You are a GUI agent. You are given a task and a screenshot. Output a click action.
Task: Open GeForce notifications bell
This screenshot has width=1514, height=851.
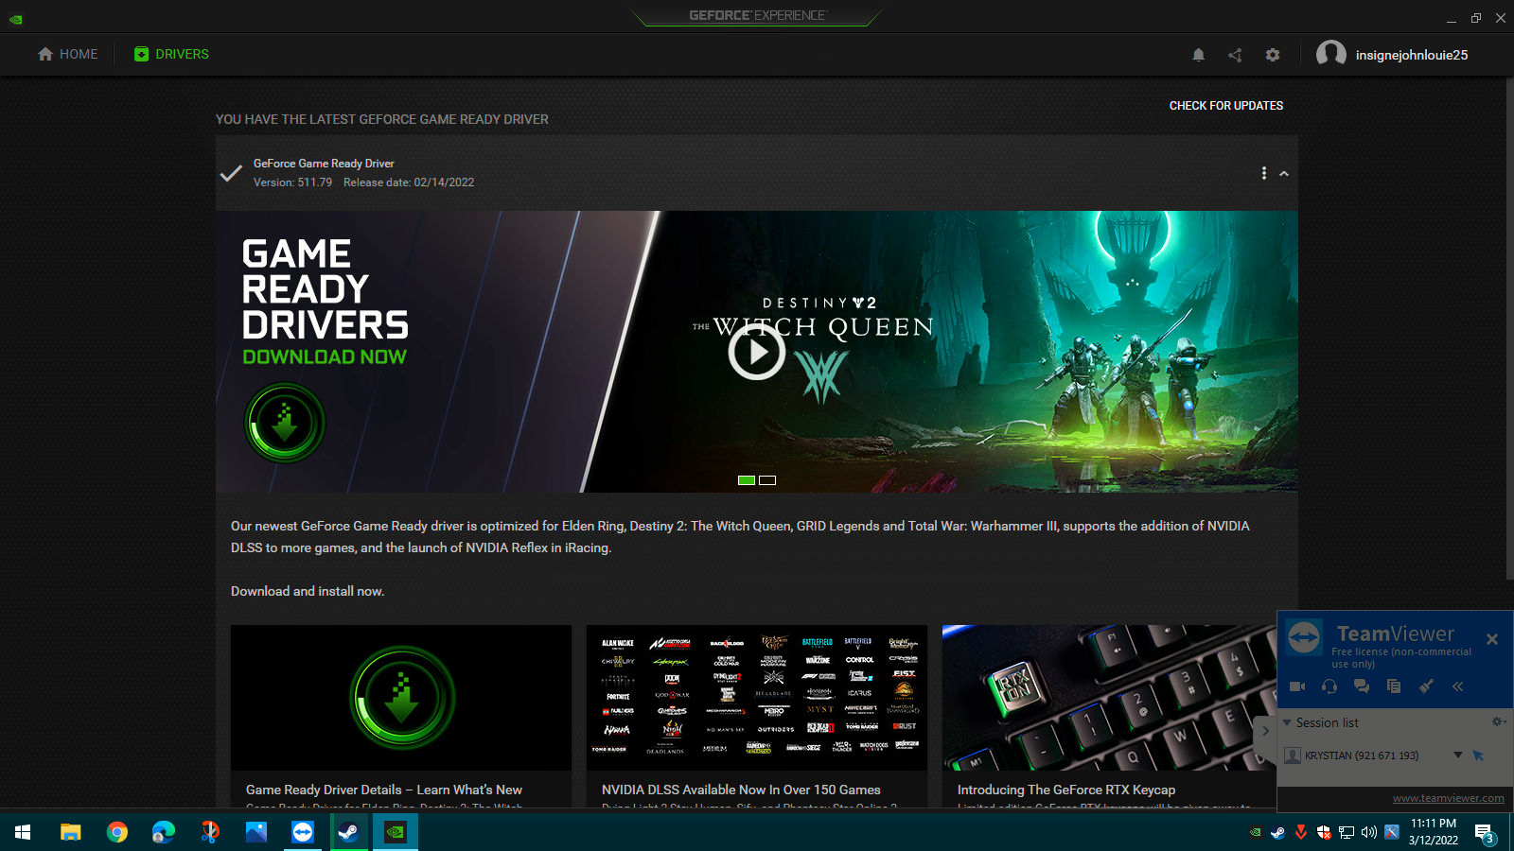1198,55
